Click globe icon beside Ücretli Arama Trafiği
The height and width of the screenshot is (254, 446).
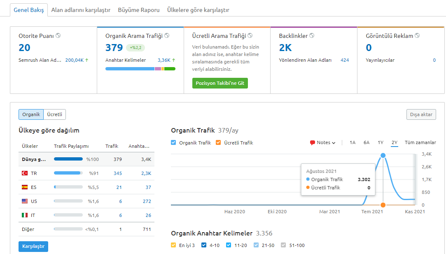tap(250, 35)
